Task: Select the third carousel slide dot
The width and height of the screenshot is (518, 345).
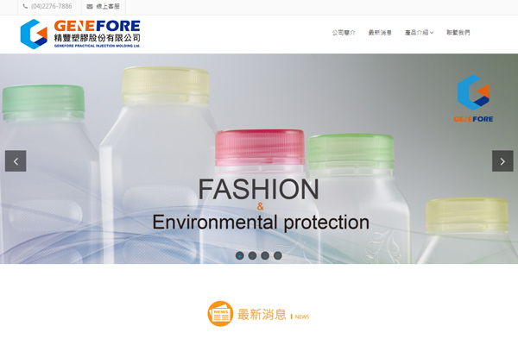Action: (265, 255)
